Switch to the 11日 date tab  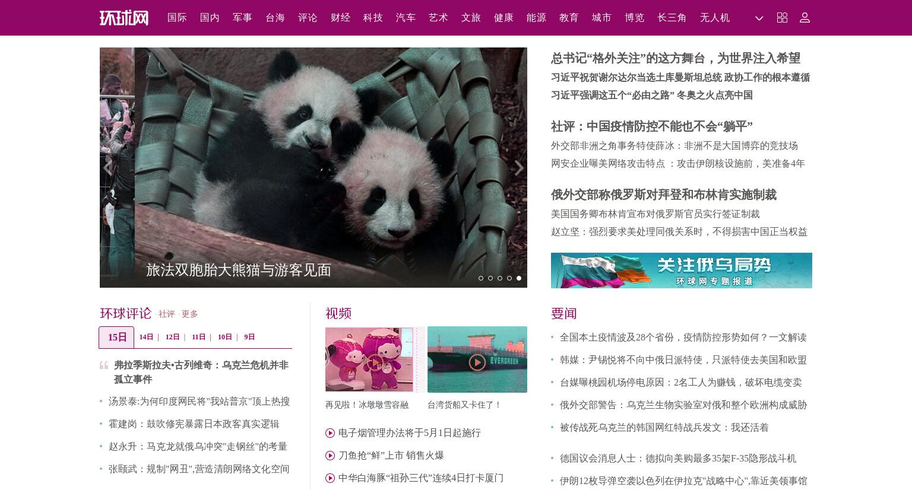198,337
